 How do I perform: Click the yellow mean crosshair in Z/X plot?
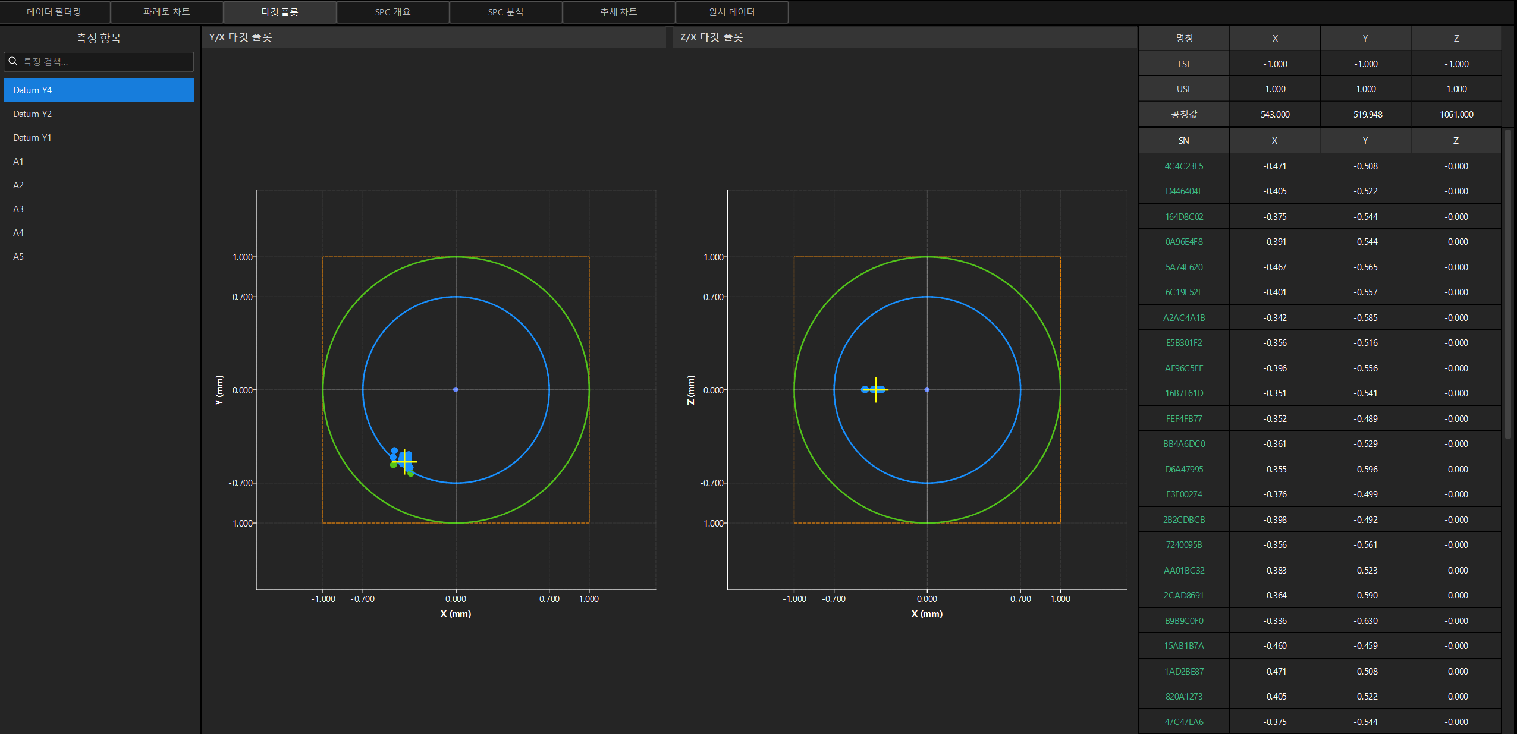point(875,390)
